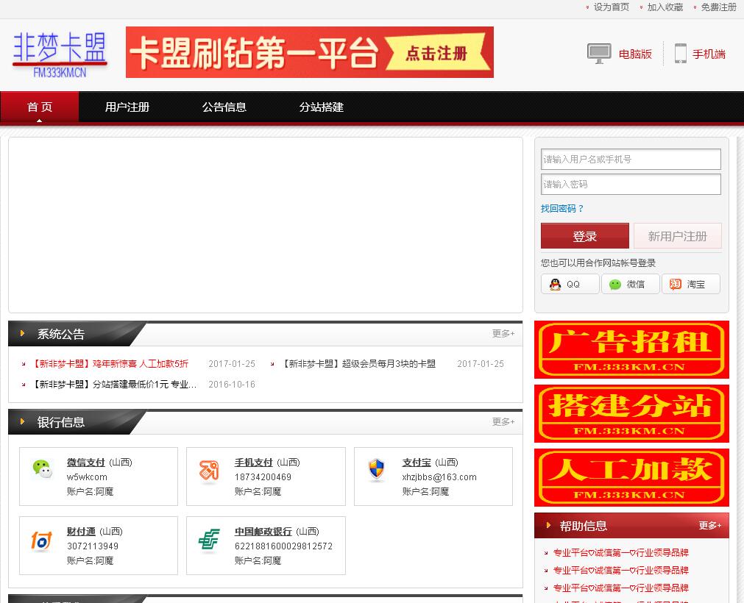Click the orange Taobao login icon
Viewport: 744px width, 603px height.
click(676, 284)
